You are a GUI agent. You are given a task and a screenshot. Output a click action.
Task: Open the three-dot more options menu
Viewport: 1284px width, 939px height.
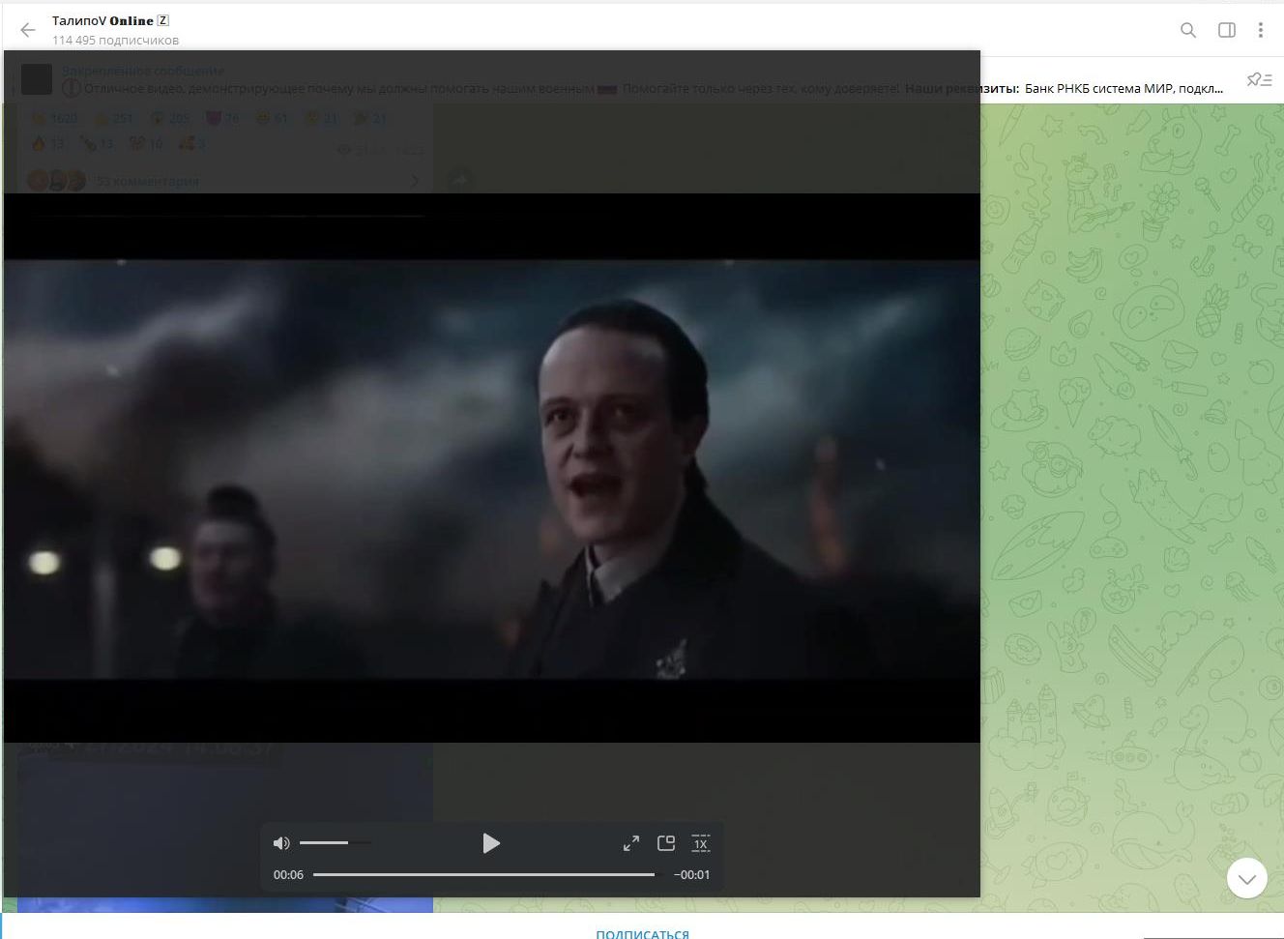1260,30
